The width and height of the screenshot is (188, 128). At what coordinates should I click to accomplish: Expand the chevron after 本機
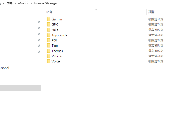click(15, 3)
